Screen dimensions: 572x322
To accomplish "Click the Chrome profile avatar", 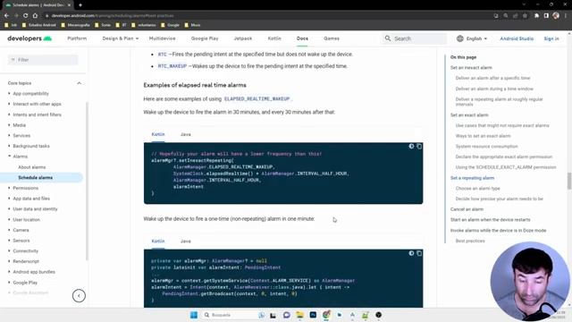I will pos(556,16).
